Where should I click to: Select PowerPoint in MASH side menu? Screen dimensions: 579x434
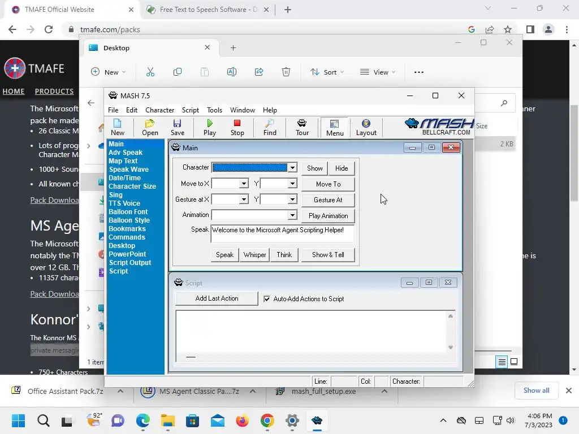click(x=127, y=254)
